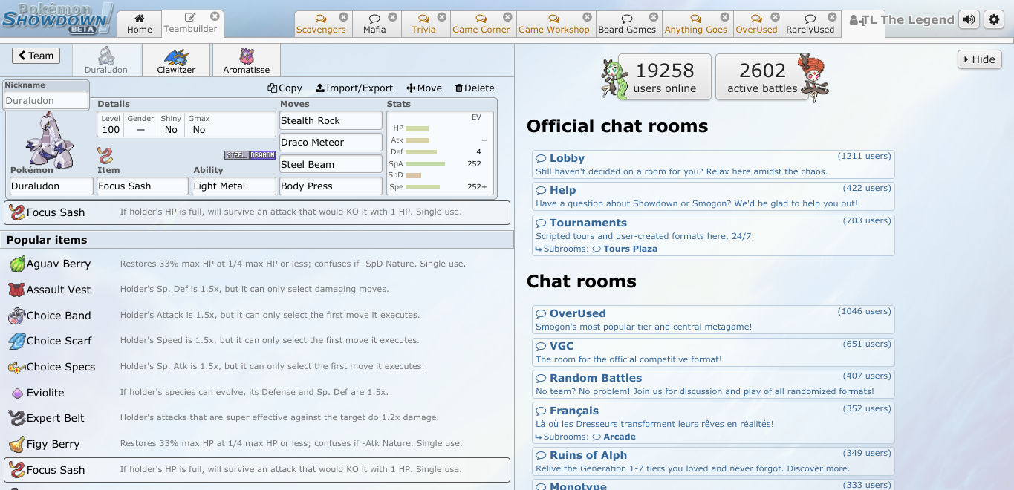The image size is (1014, 490).
Task: Choose Figy Berry item
Action: coord(257,444)
